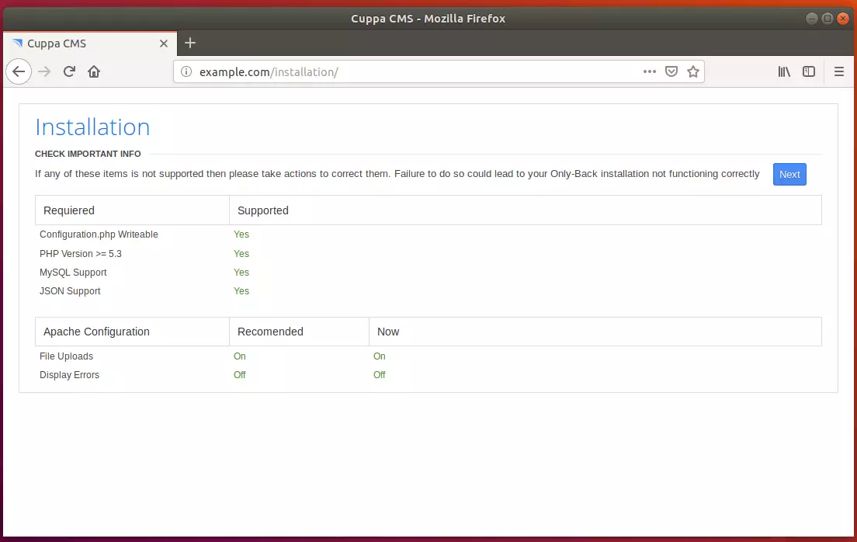The height and width of the screenshot is (542, 857).
Task: Select the PHP Version >= 5.3 label
Action: click(81, 254)
